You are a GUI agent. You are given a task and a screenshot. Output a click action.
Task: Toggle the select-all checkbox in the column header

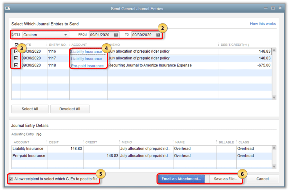17,45
